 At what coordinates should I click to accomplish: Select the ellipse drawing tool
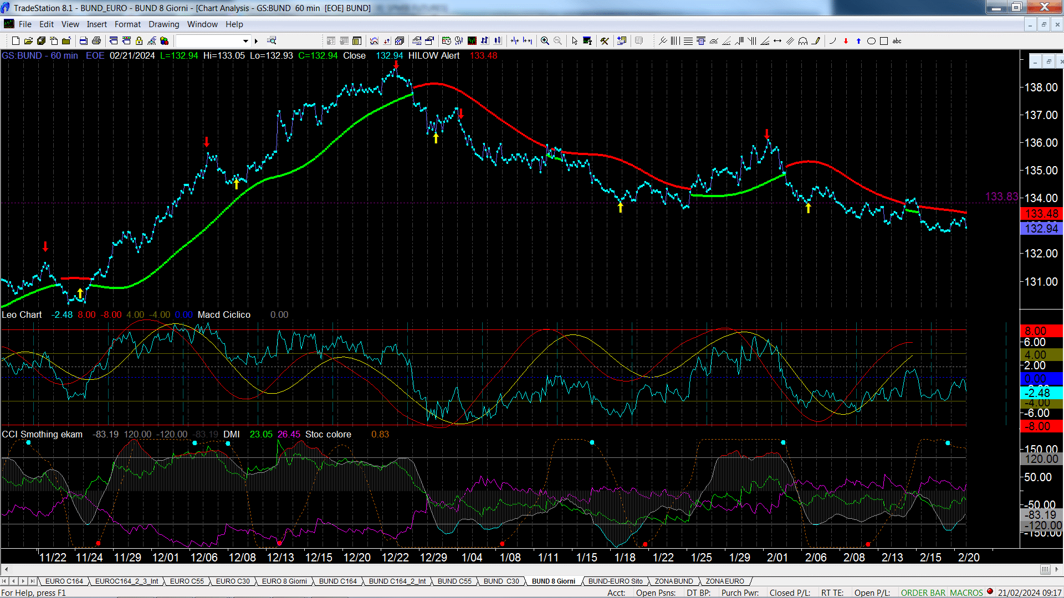tap(871, 41)
